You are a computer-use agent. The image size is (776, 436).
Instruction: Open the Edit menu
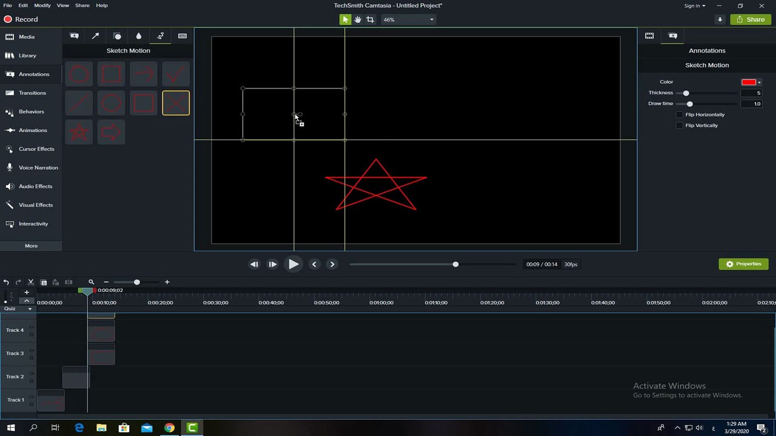23,5
